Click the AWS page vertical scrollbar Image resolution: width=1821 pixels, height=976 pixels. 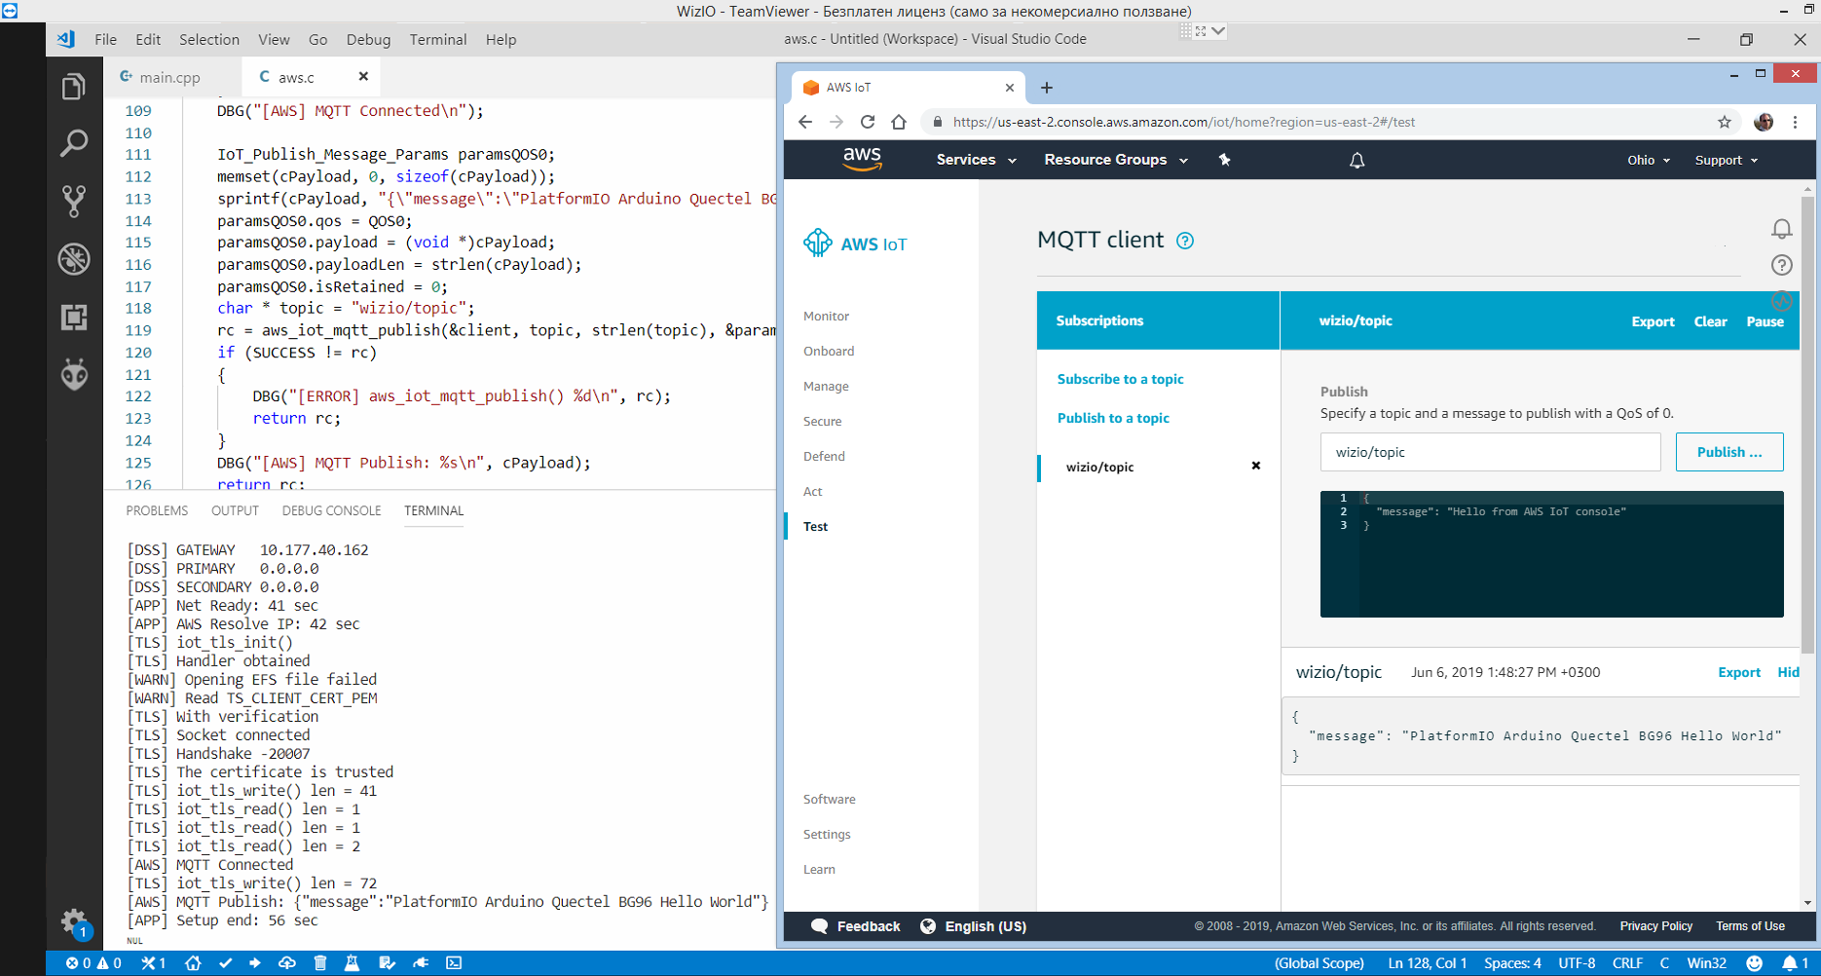[x=1807, y=425]
